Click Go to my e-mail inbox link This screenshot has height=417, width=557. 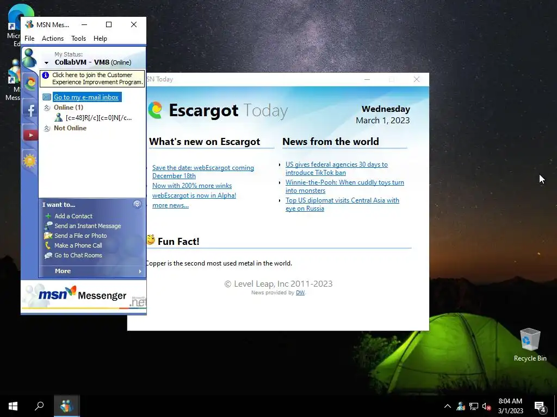86,97
